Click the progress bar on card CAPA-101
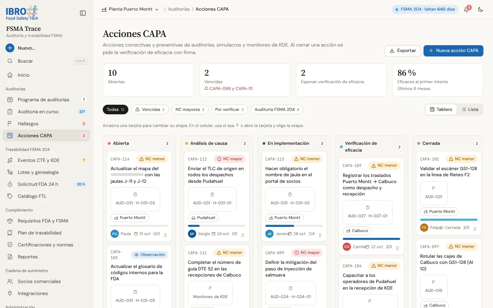493x308 pixels. (449, 220)
